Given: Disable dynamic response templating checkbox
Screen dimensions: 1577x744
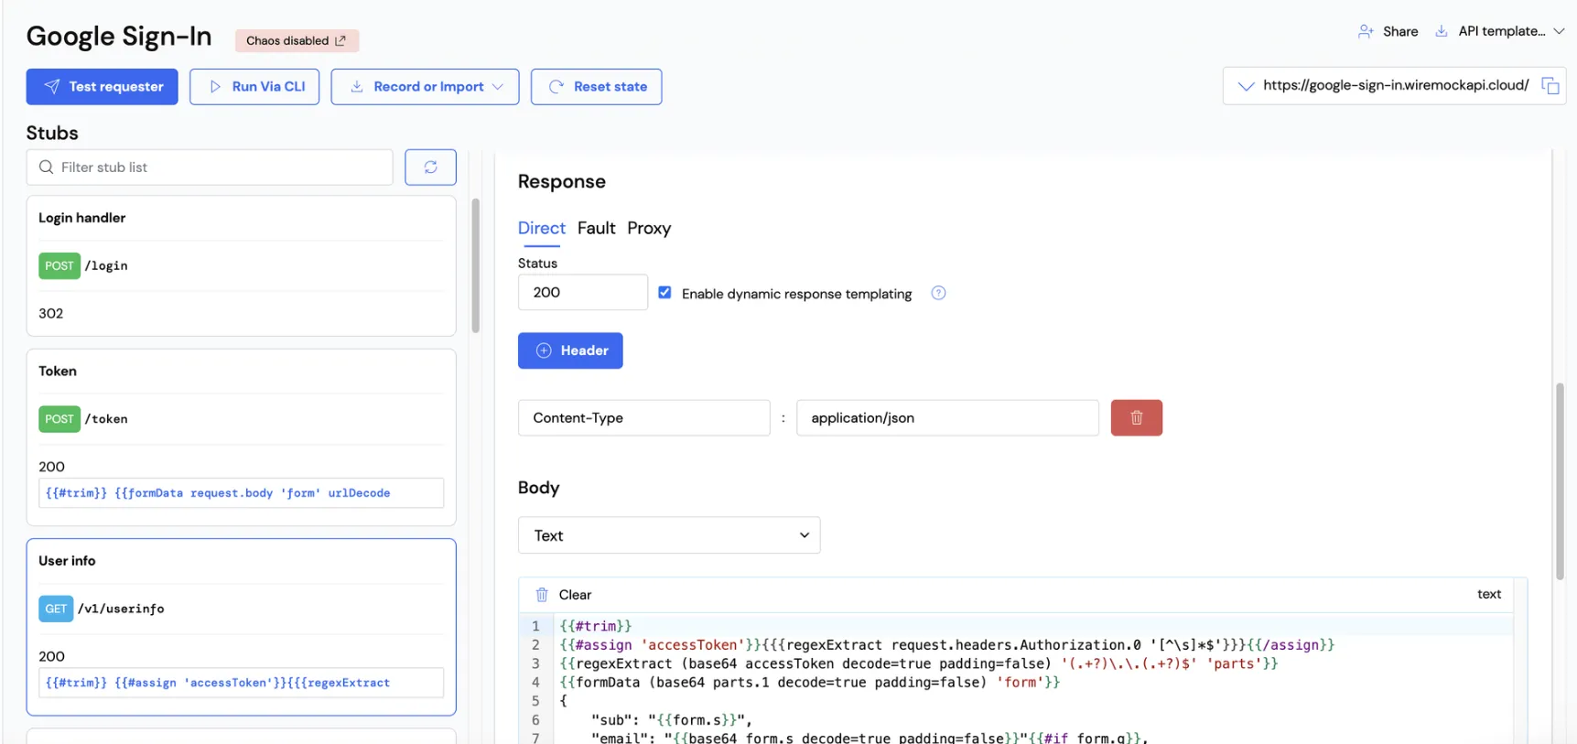Looking at the screenshot, I should click(x=664, y=293).
